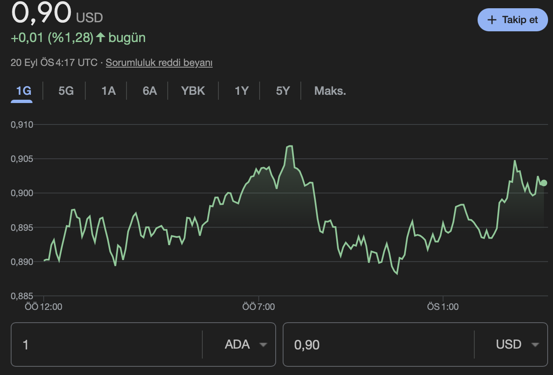Click the ÖÖ 7:00 time axis label
Screen dimensions: 553x375
point(258,307)
